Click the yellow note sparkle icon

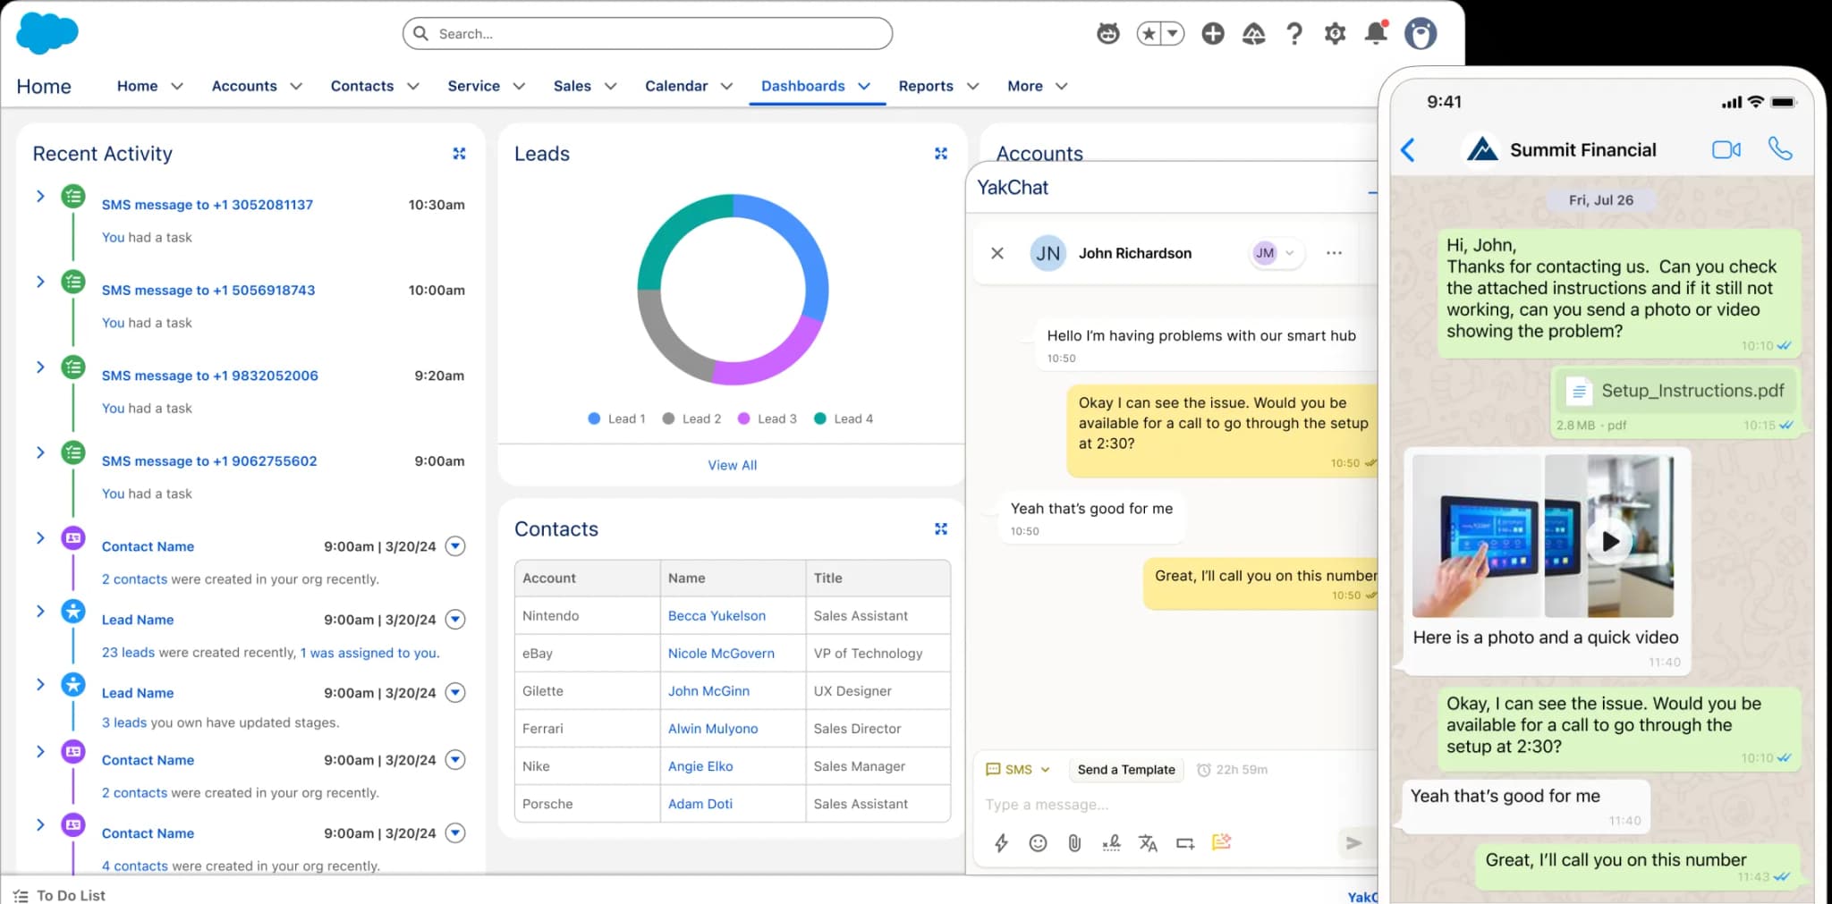click(x=1221, y=842)
